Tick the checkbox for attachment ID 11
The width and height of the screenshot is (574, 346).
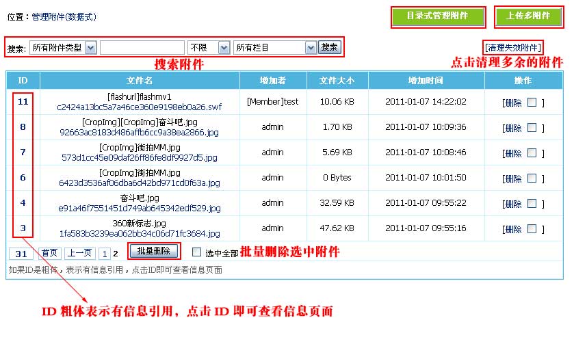click(x=532, y=102)
